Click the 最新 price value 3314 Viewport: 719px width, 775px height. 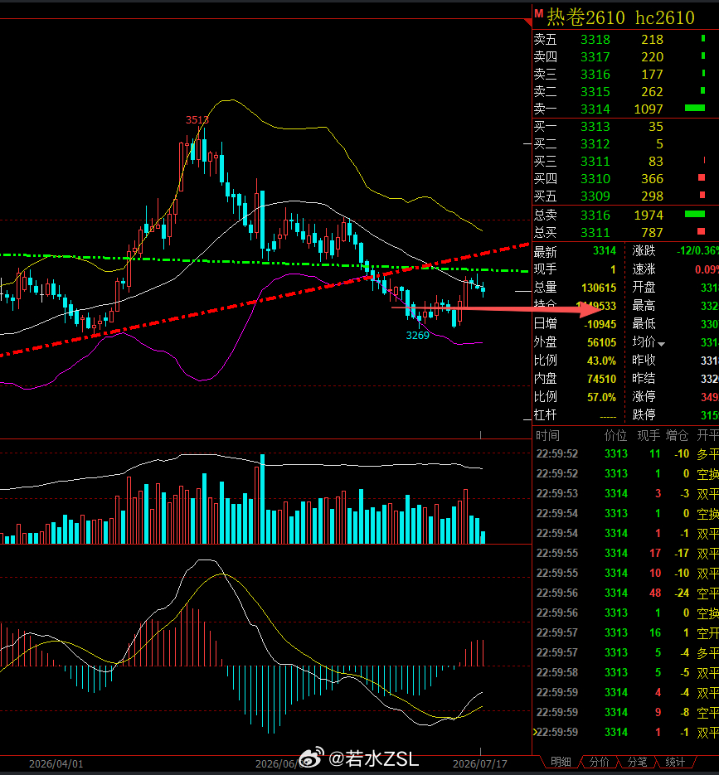(x=605, y=251)
